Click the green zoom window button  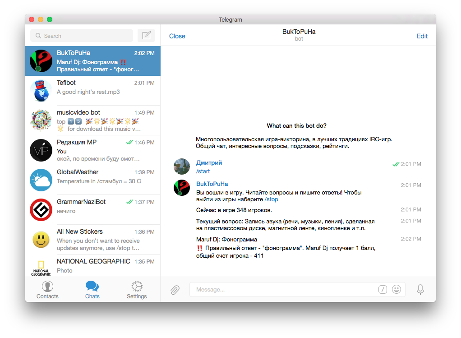pos(50,19)
